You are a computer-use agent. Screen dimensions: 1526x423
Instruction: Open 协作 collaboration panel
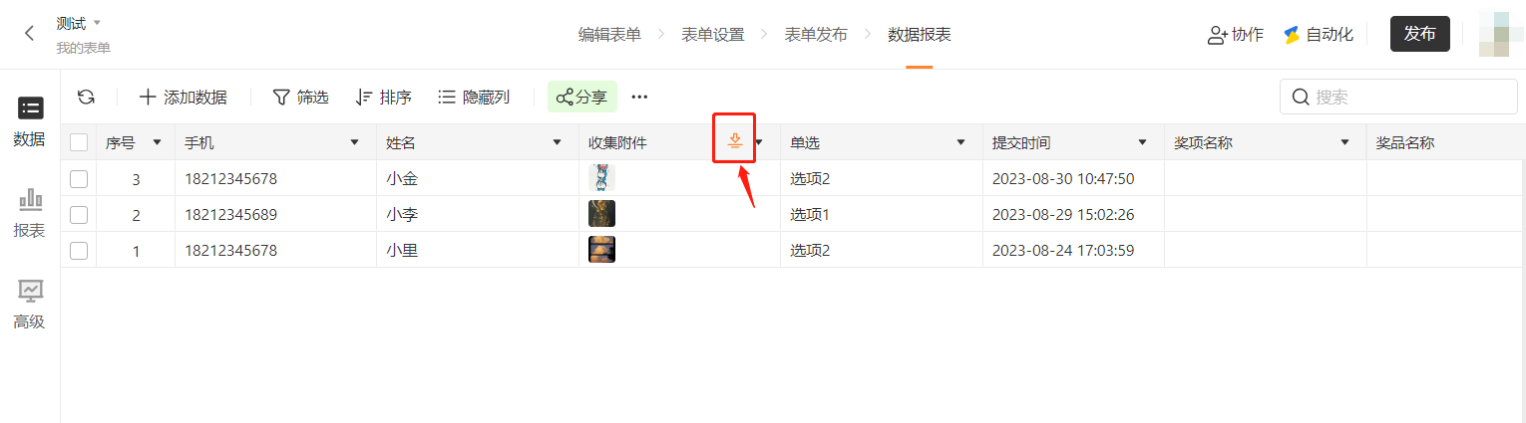tap(1235, 34)
